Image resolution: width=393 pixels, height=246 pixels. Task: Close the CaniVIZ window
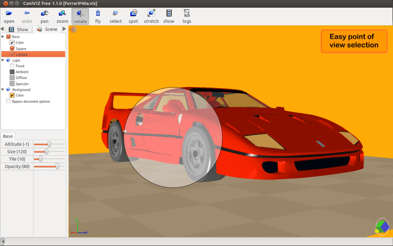click(x=5, y=3)
